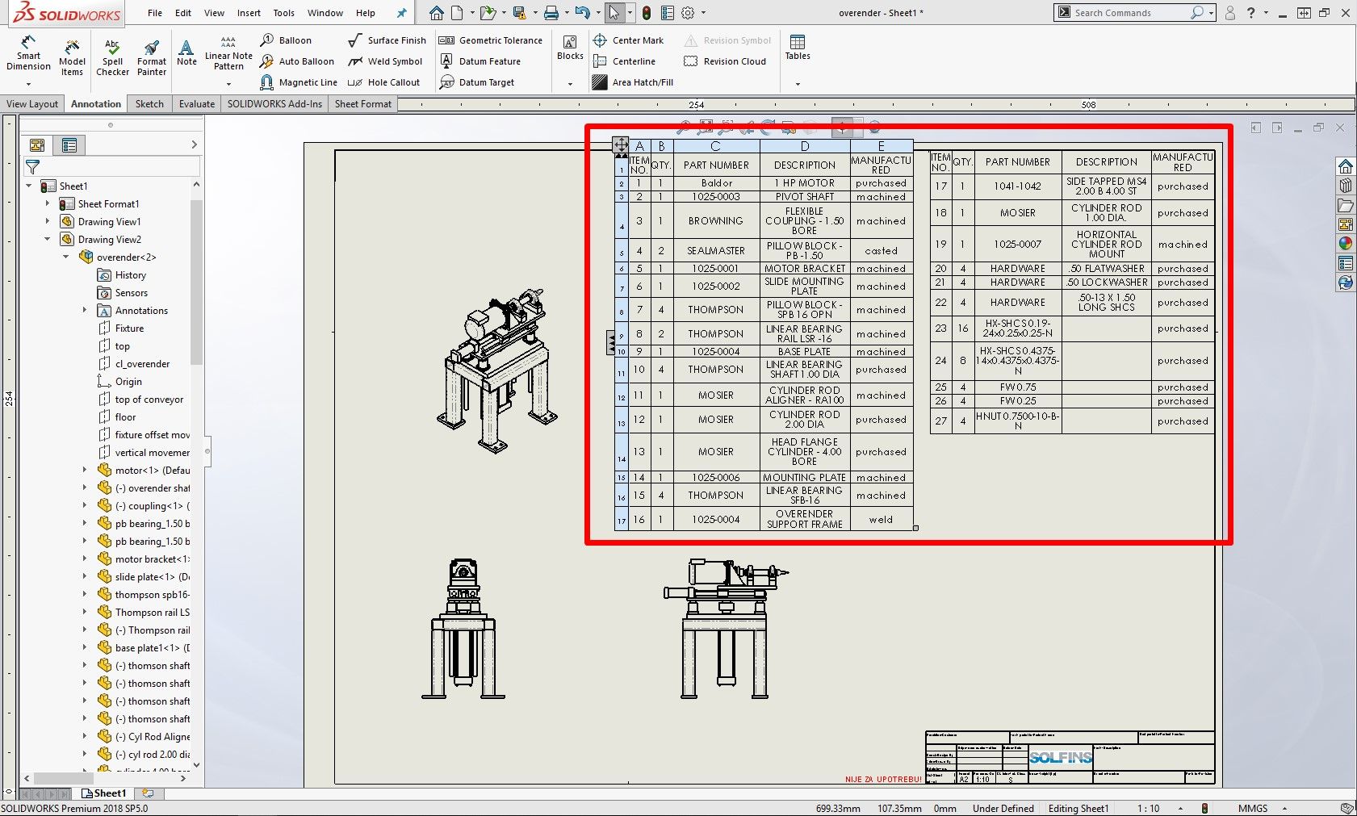
Task: Select the Format Painter tool
Action: (x=151, y=57)
